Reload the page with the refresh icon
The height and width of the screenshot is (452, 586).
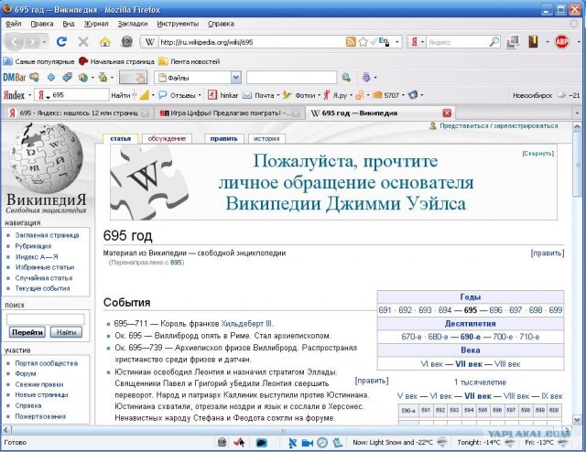pos(61,41)
